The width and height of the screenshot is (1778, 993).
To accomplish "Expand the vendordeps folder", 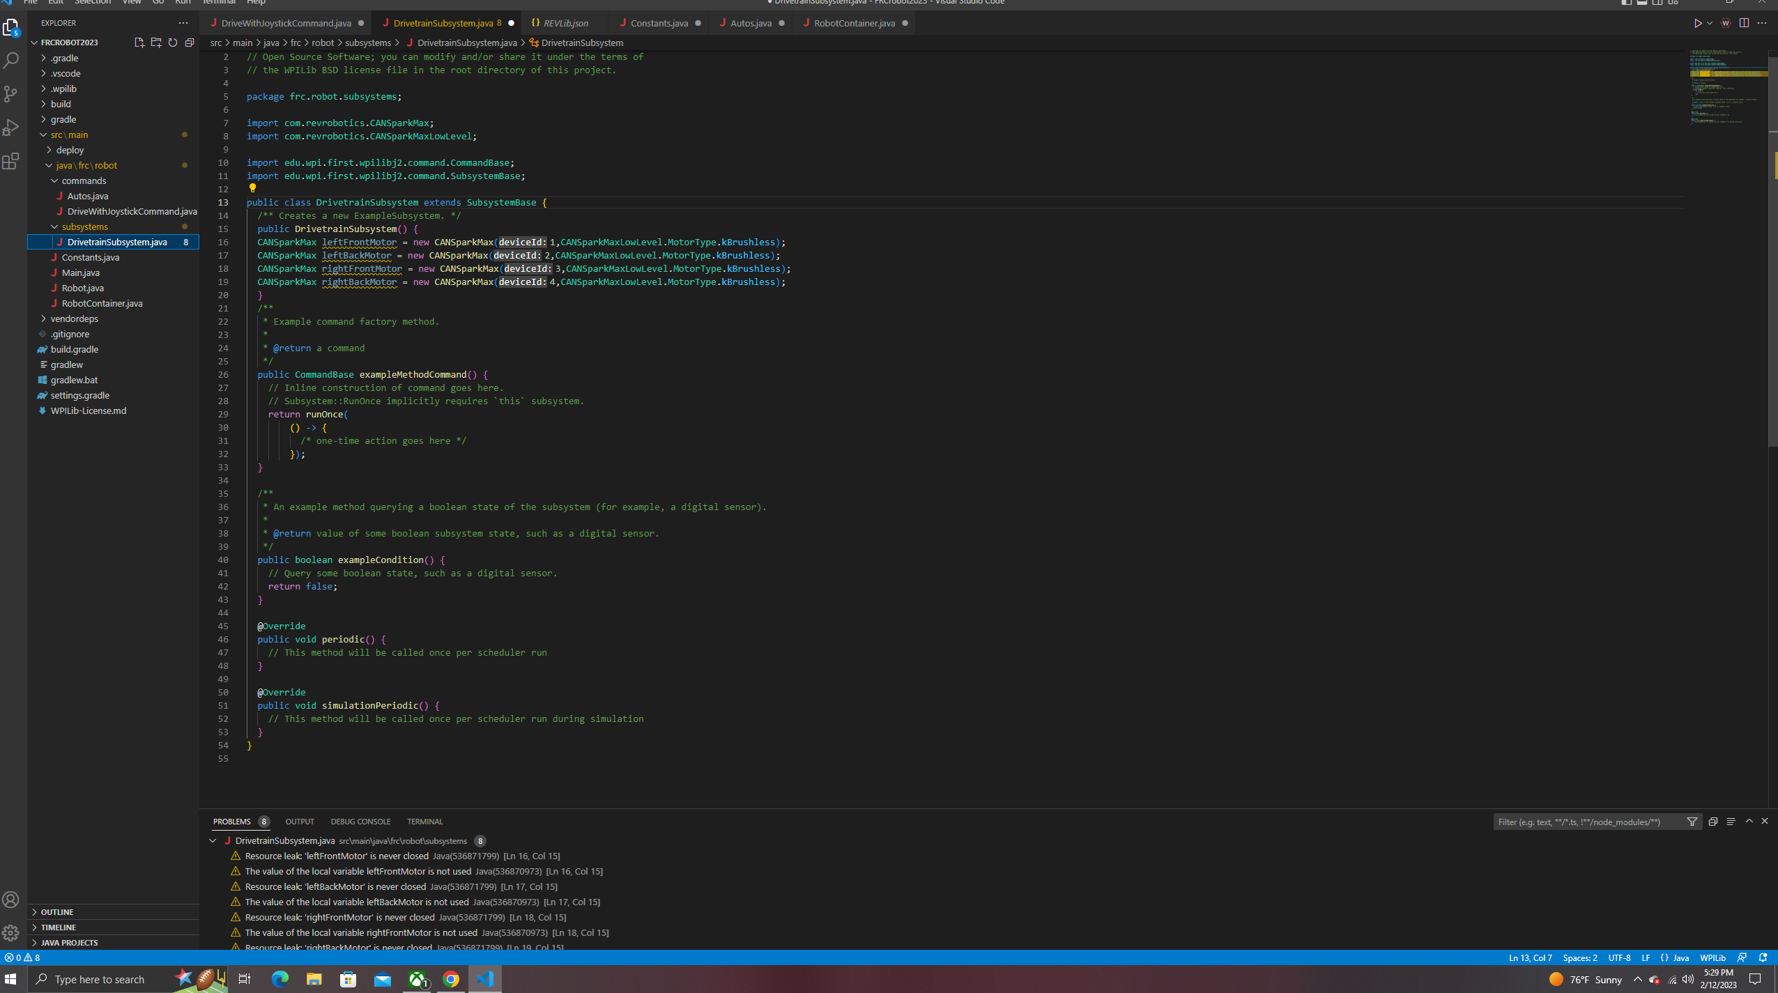I will pos(74,318).
